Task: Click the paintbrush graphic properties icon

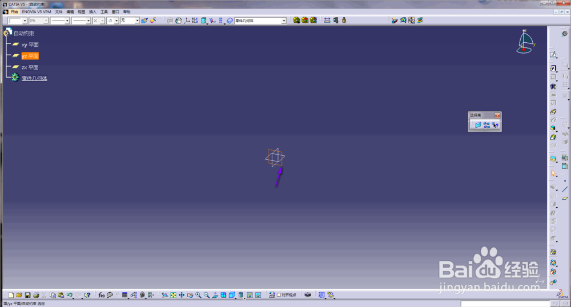Action: 144,21
